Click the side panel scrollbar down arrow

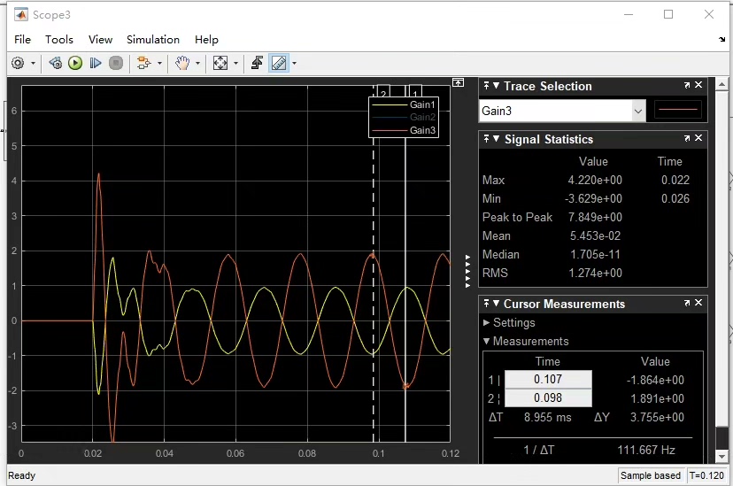(721, 457)
